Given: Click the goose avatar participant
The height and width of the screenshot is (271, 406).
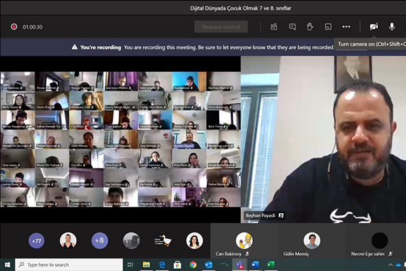Looking at the screenshot, I should (163, 241).
